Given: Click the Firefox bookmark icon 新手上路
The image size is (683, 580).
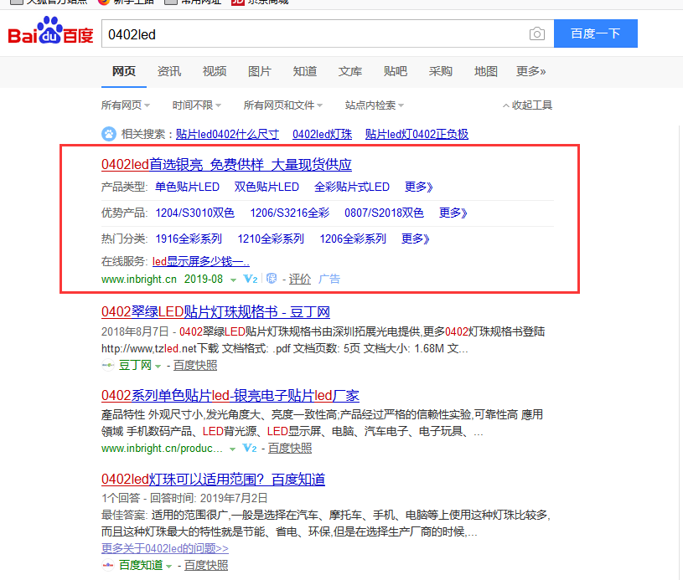Looking at the screenshot, I should [104, 2].
